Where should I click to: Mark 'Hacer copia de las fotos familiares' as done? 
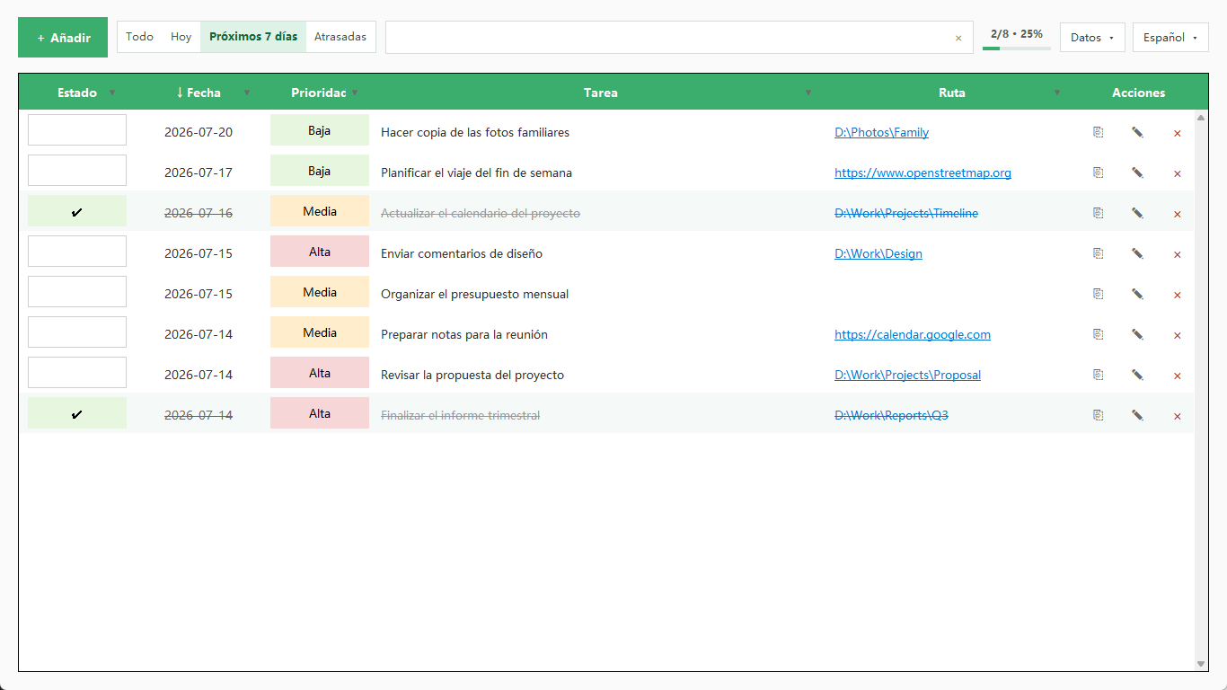tap(77, 129)
